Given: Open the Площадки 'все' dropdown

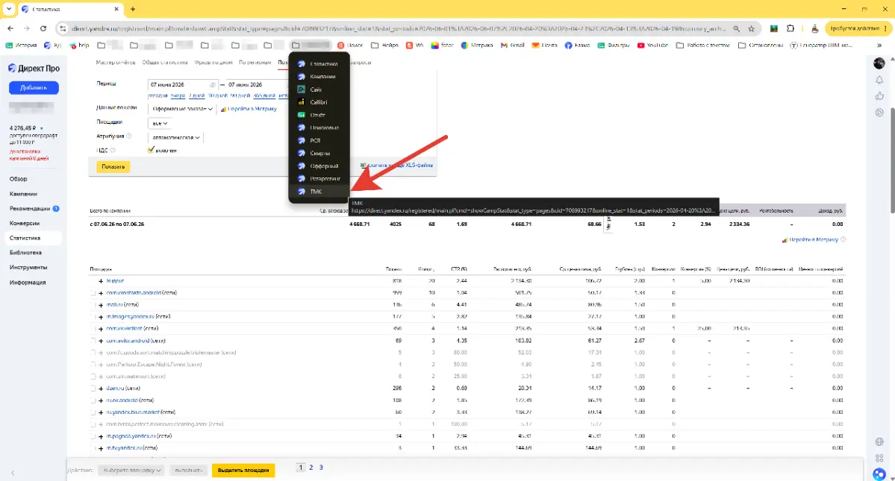Looking at the screenshot, I should coord(160,123).
